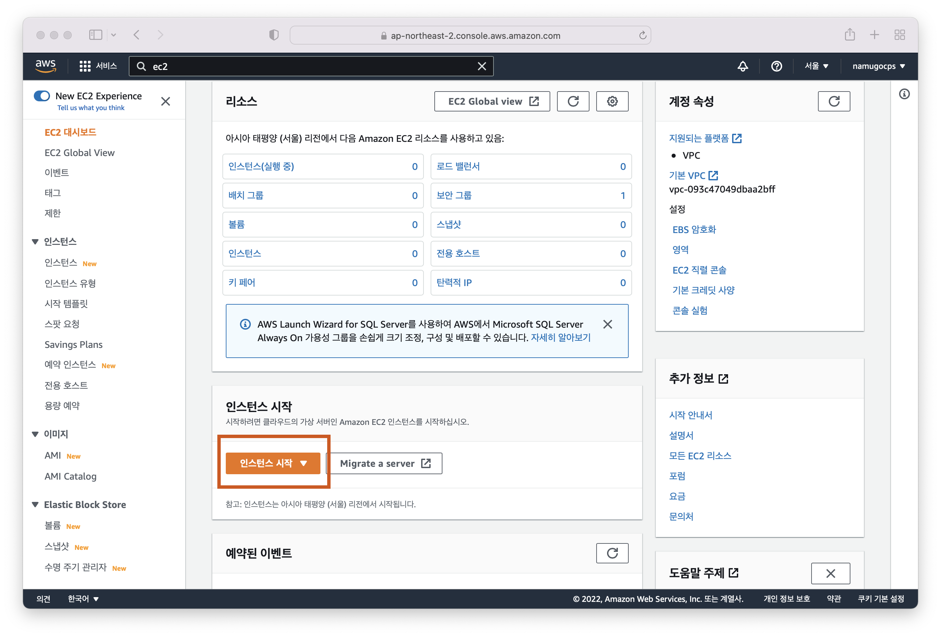Screen dimensions: 941x637
Task: Click the 자세히 알아보기 learn more link
Action: click(x=560, y=337)
